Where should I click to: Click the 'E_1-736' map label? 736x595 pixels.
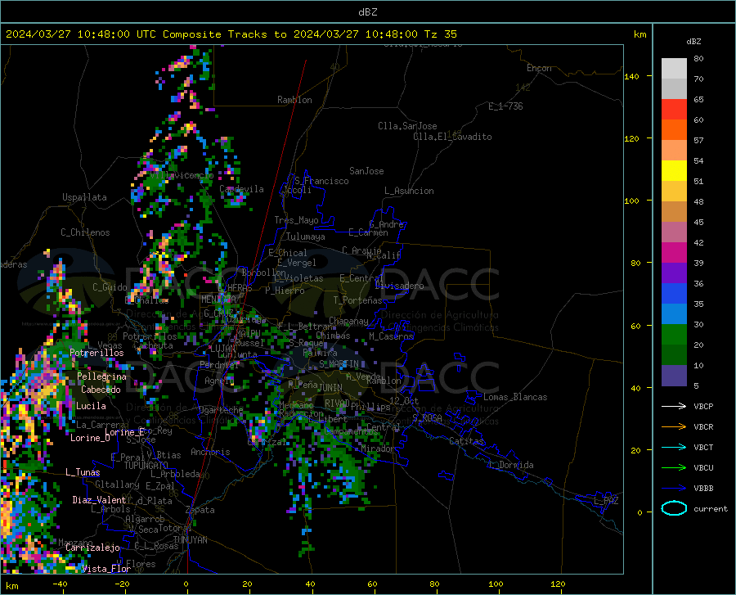point(505,106)
